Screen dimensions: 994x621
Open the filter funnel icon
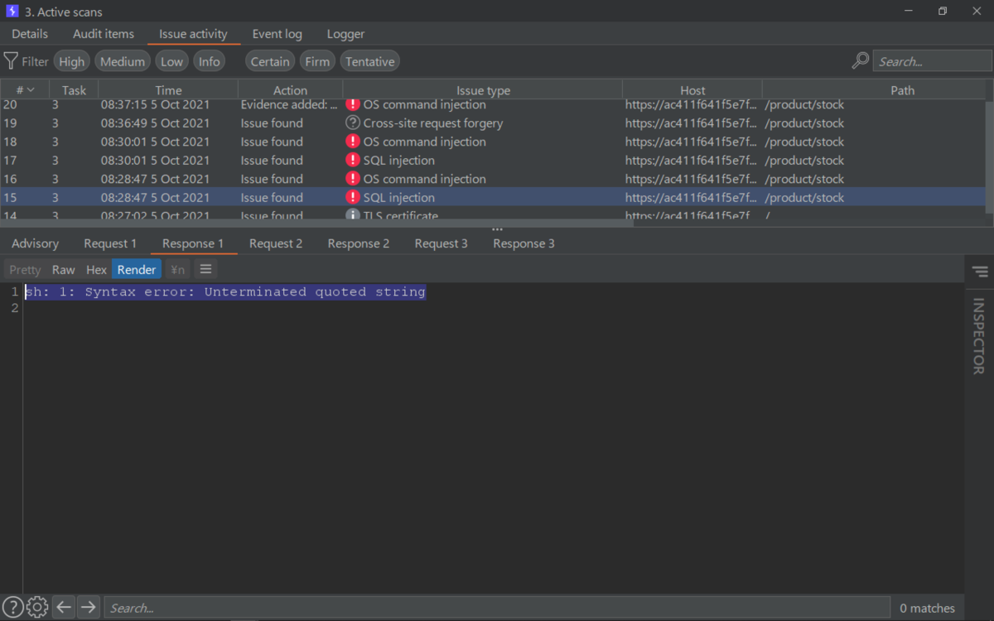[x=11, y=61]
